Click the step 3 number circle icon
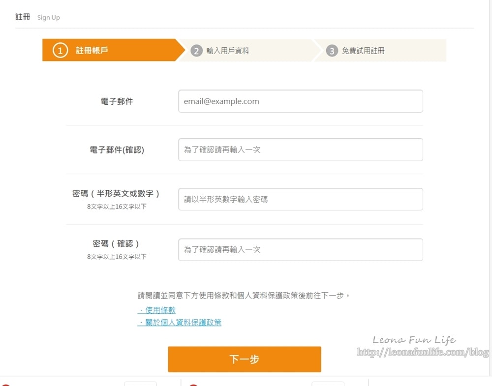 pyautogui.click(x=332, y=51)
